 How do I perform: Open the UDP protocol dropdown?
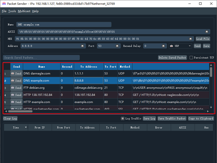pyautogui.click(x=180, y=46)
